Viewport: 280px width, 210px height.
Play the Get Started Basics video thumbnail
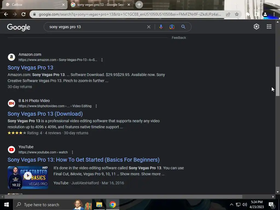(x=28, y=177)
